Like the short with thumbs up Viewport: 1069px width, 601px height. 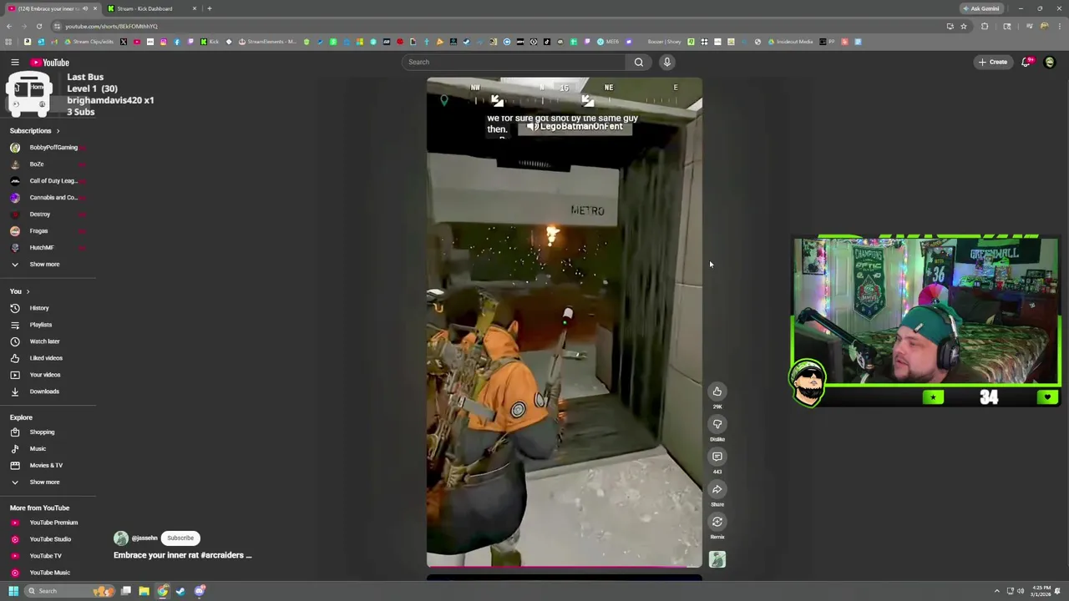pyautogui.click(x=717, y=391)
